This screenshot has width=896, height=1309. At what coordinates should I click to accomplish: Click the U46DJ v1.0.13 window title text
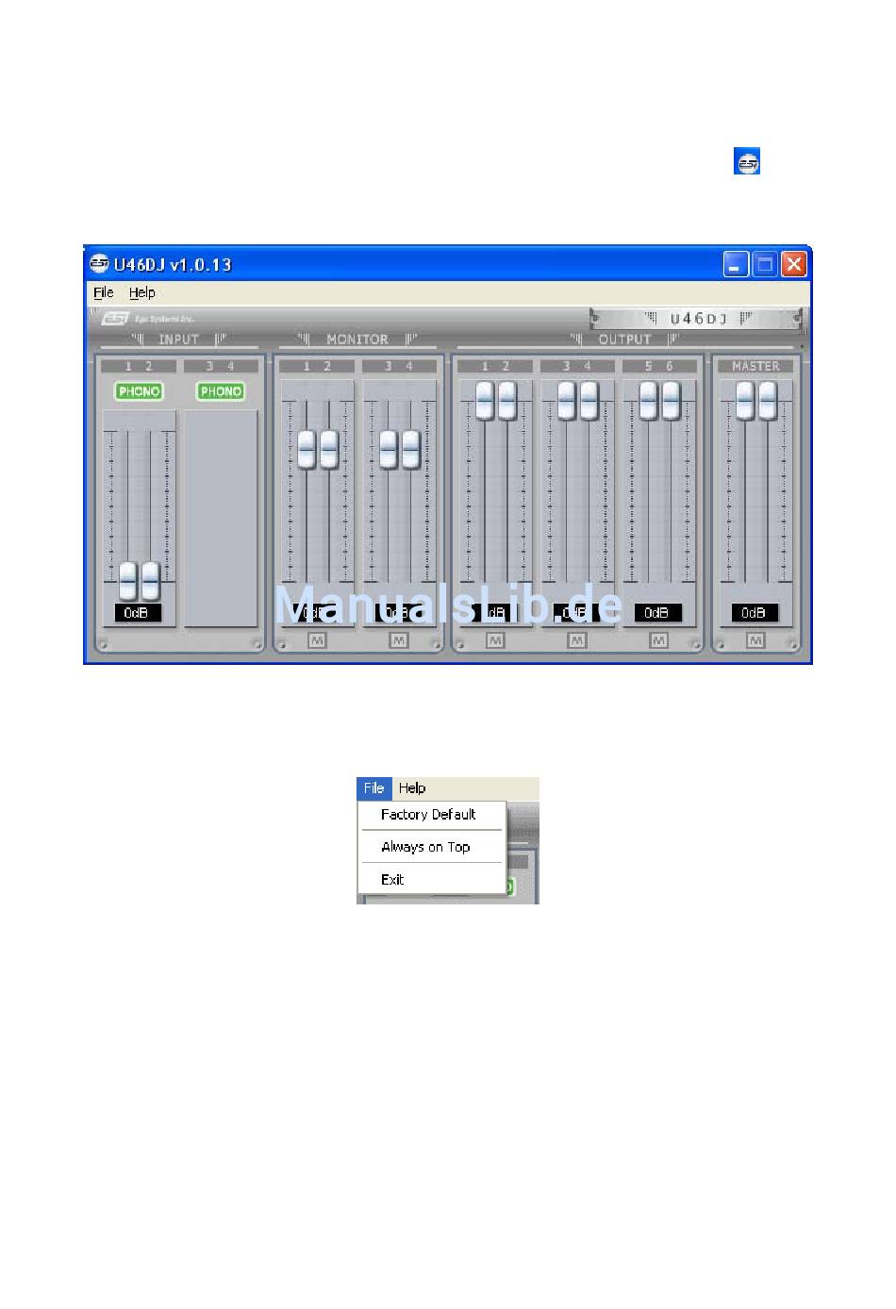(x=174, y=264)
